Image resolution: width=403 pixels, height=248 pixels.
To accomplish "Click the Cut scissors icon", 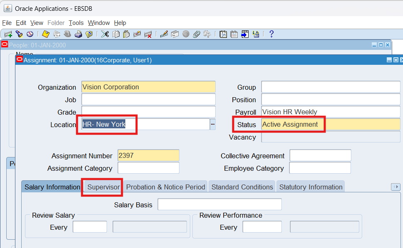I will pos(105,34).
